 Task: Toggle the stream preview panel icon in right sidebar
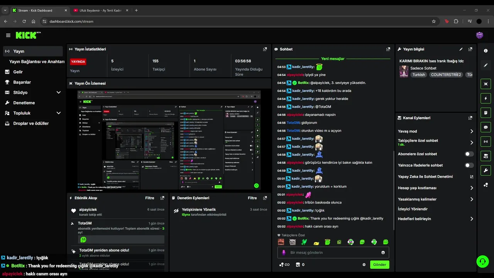pyautogui.click(x=486, y=84)
